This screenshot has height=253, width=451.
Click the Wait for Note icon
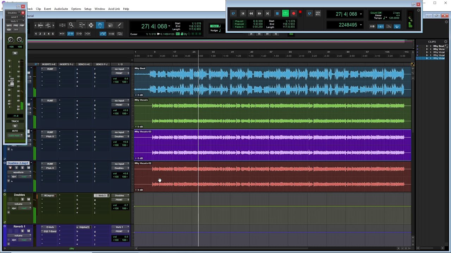(x=372, y=26)
